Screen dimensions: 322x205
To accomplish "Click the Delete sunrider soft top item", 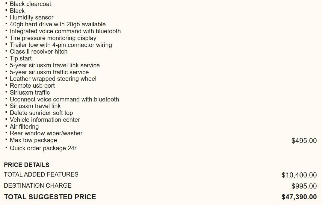I will click(x=41, y=113).
